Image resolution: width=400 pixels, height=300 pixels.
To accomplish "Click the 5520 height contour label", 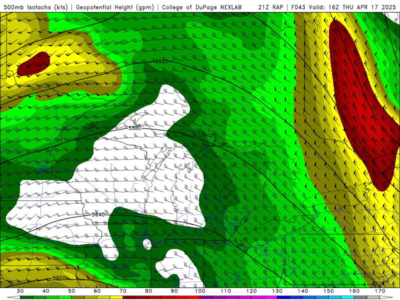I will (161, 61).
